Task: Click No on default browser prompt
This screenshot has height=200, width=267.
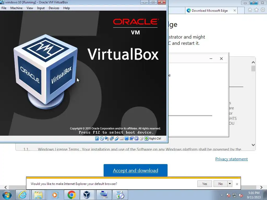Action: [221, 184]
